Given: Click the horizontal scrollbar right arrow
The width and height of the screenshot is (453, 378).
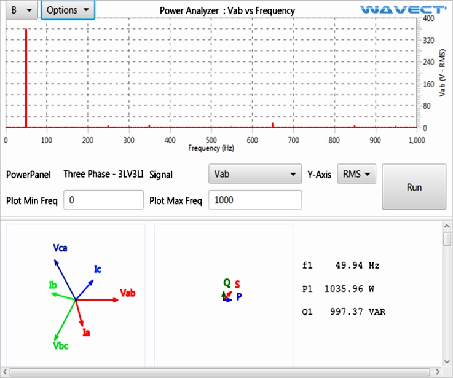Looking at the screenshot, I should pos(438,372).
